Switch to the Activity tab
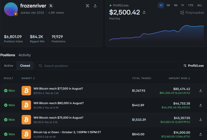This screenshot has width=207, height=140. click(25, 55)
